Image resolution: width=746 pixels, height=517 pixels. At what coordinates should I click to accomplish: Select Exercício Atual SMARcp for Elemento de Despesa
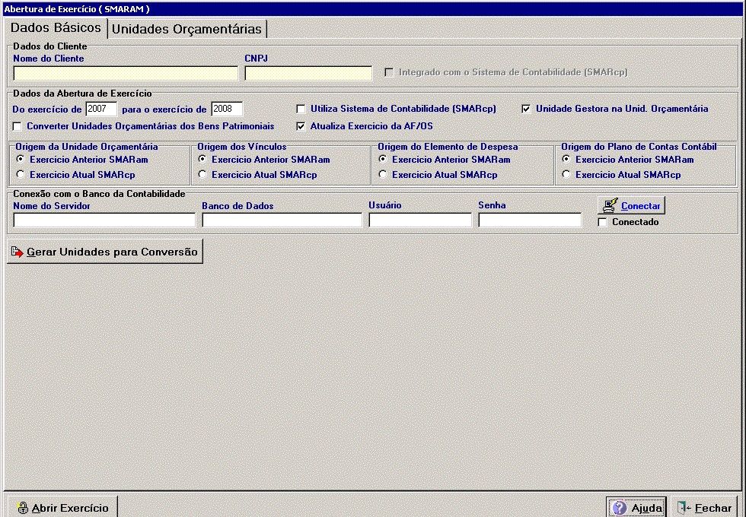pos(383,174)
